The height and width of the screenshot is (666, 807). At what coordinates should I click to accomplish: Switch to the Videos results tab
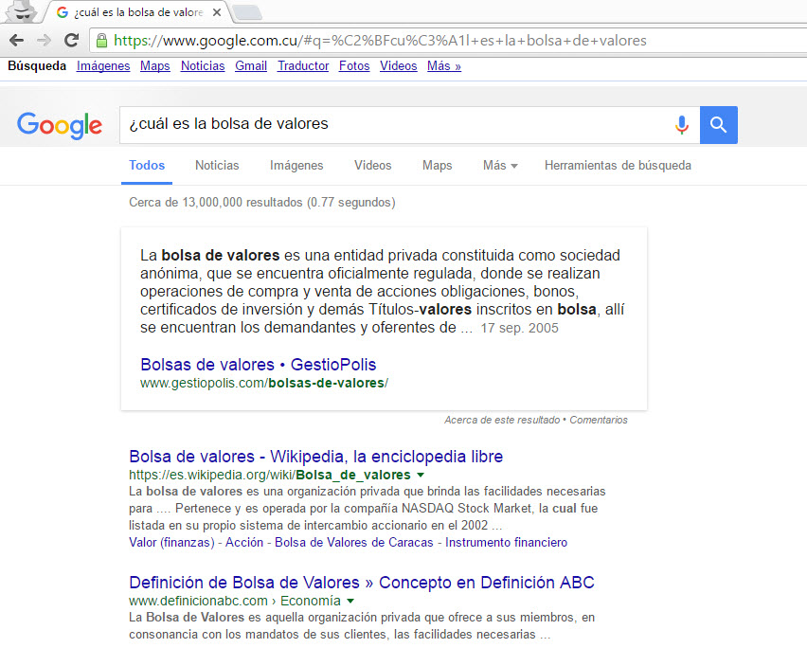coord(372,165)
